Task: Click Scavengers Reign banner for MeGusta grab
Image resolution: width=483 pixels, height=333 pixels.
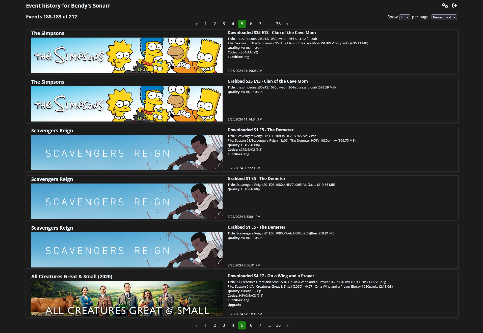Action: [x=127, y=201]
